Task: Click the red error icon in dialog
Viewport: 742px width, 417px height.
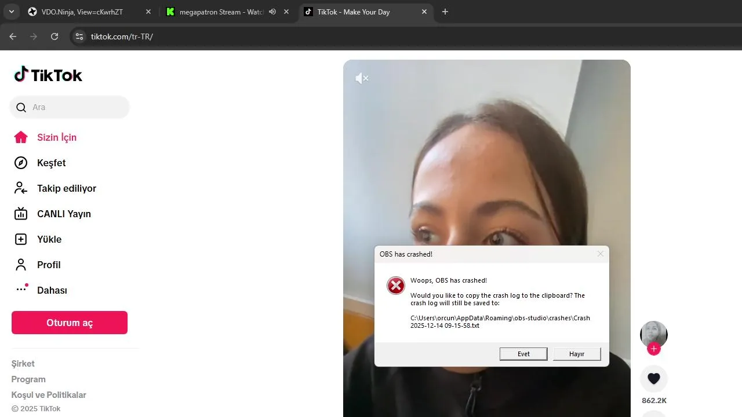Action: point(396,286)
